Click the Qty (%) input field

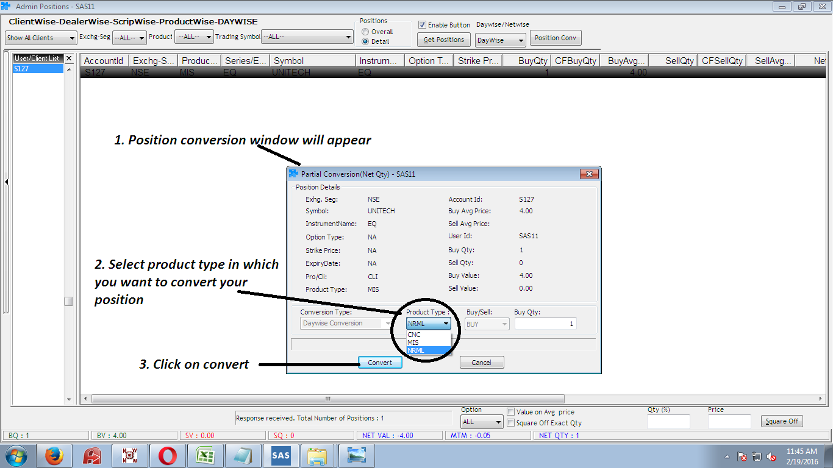[668, 421]
